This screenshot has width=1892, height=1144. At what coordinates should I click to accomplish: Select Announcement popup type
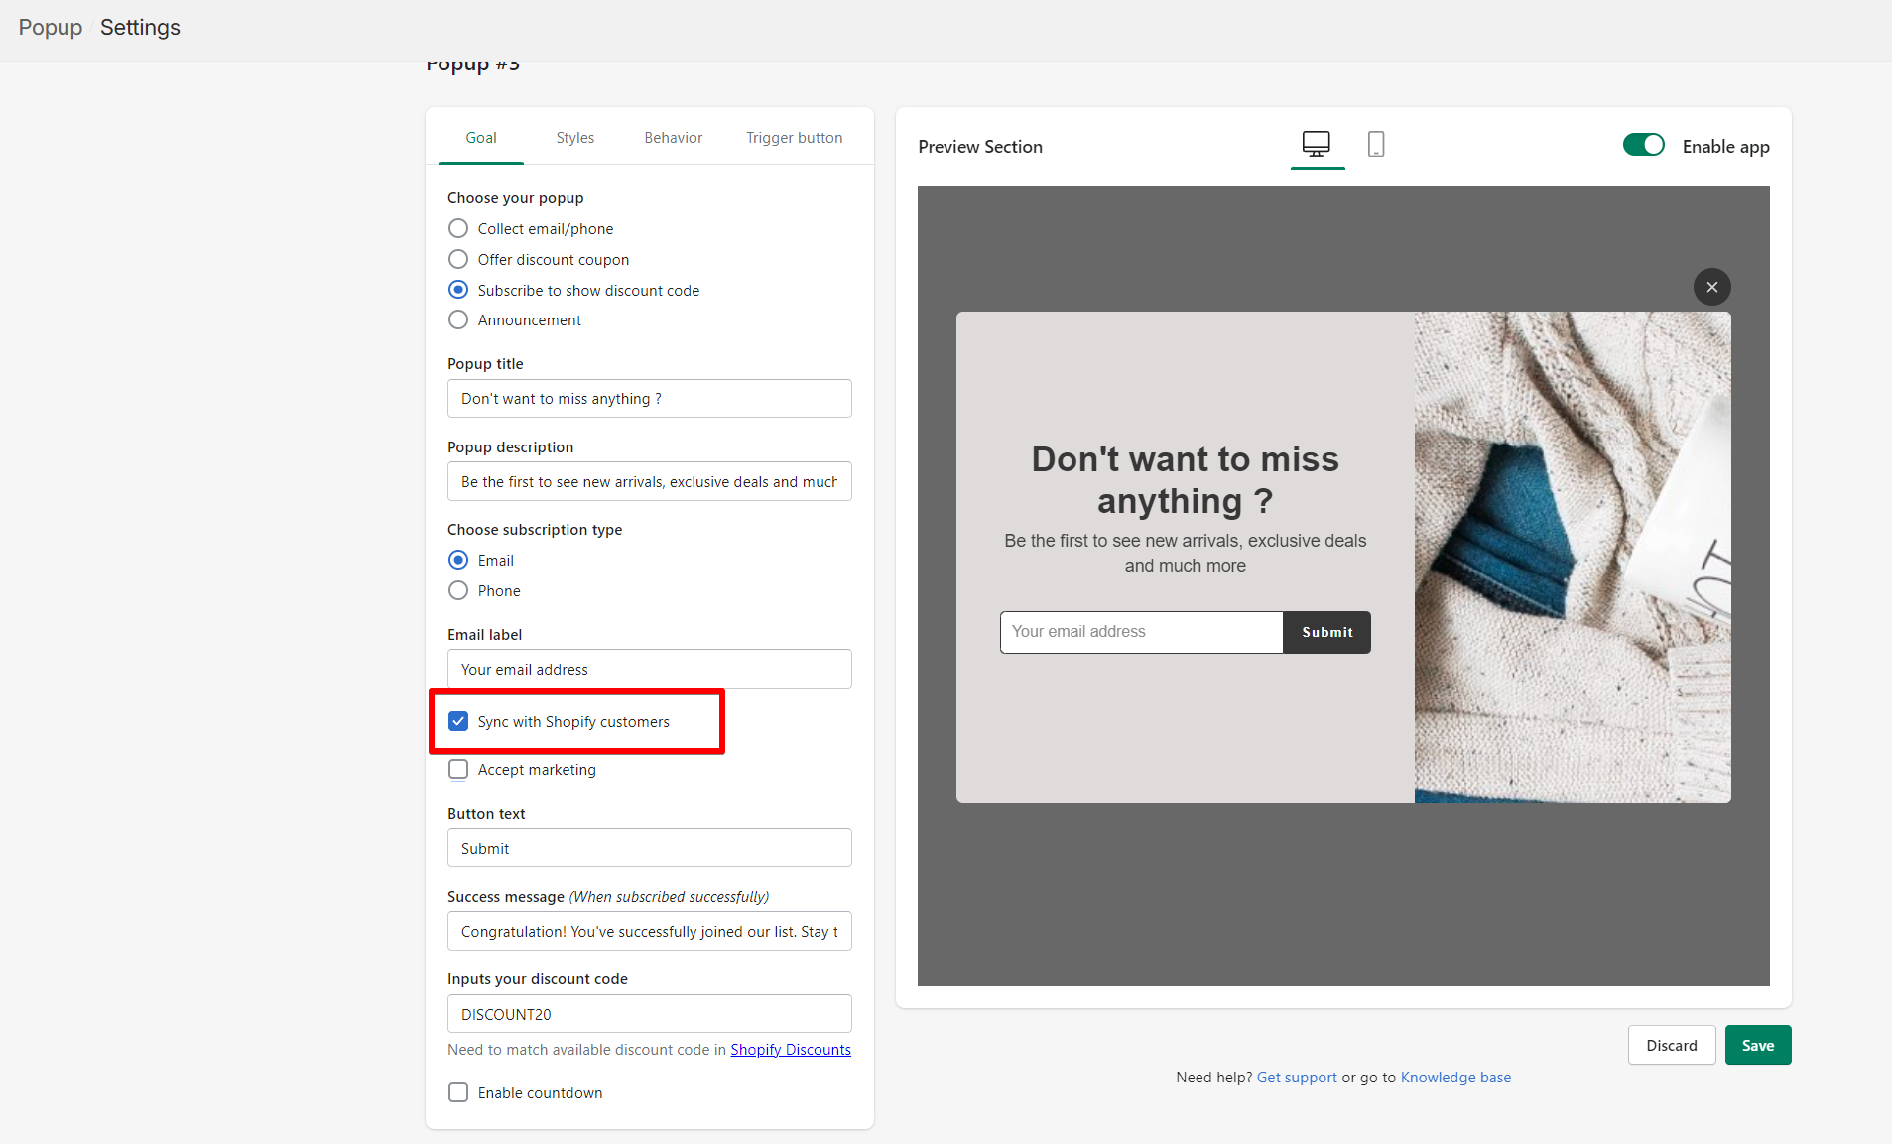[x=458, y=320]
